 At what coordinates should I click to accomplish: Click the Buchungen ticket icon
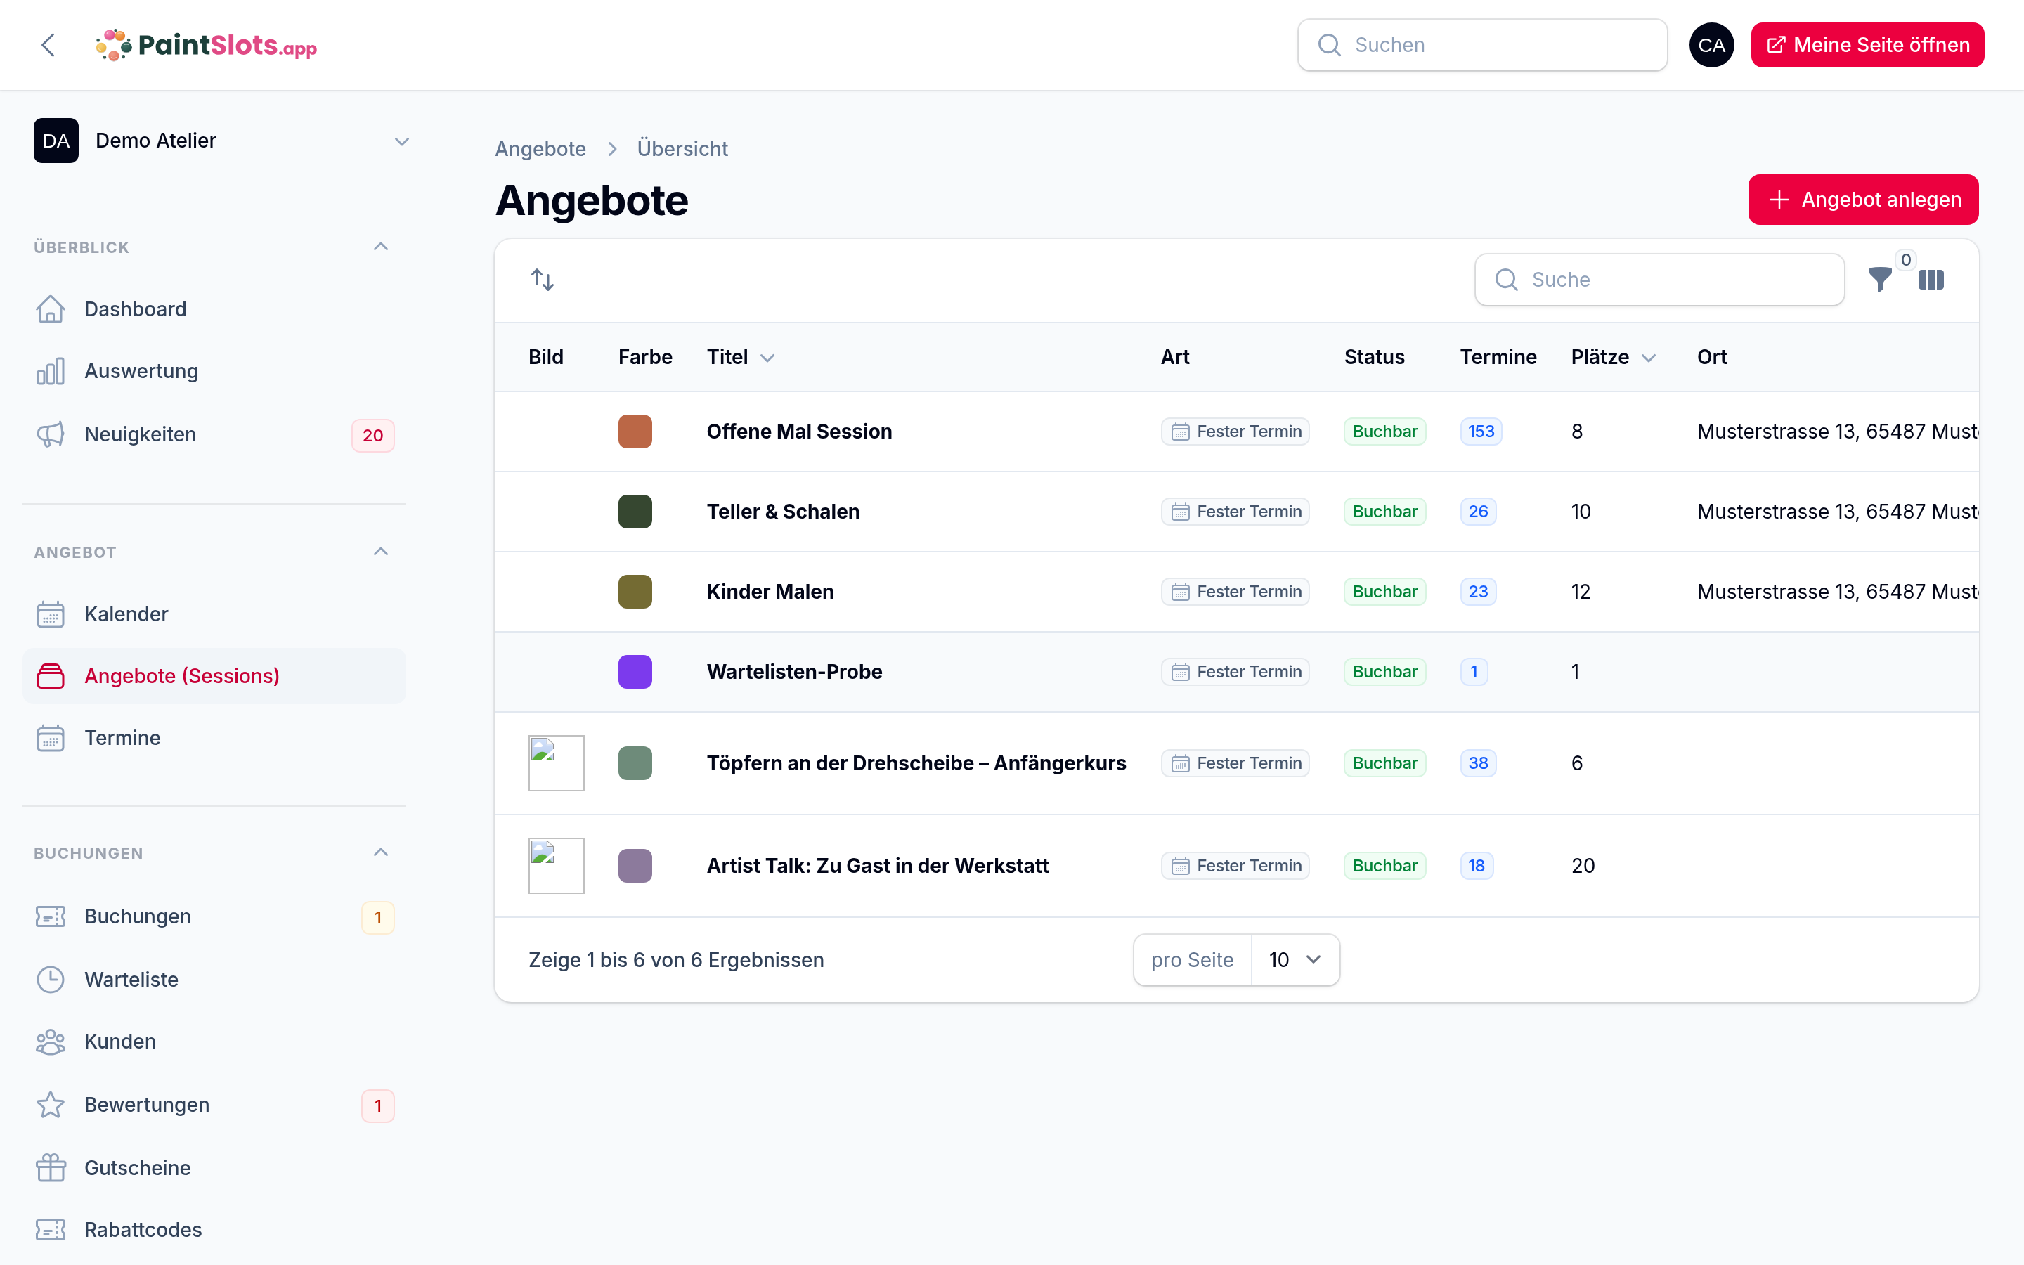click(x=50, y=917)
